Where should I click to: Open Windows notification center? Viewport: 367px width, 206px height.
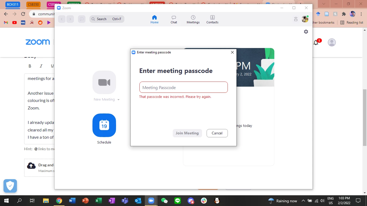coord(358,201)
